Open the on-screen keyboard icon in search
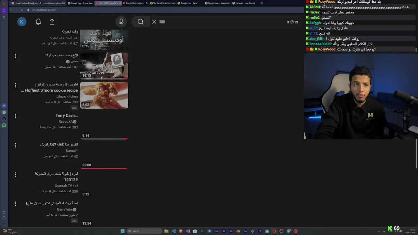Image resolution: width=418 pixels, height=235 pixels. click(x=162, y=22)
